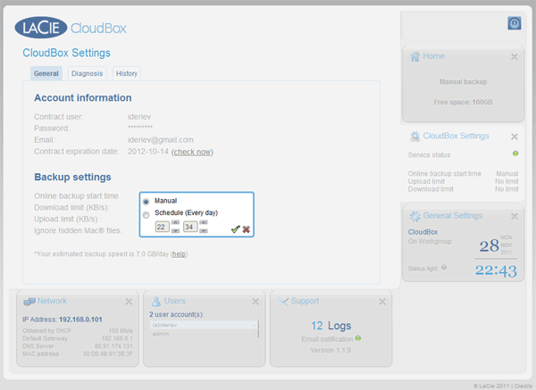Close the Home widget
The width and height of the screenshot is (536, 390).
515,57
